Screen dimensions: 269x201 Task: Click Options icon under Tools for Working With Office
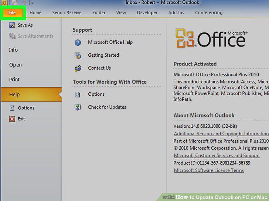(78, 94)
